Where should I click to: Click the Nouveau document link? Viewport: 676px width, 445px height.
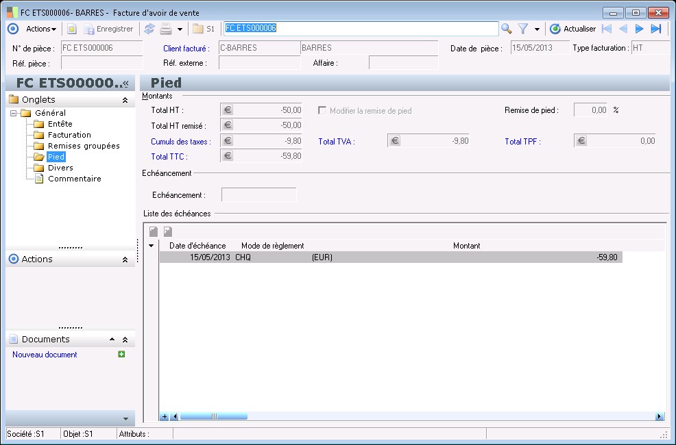(45, 355)
